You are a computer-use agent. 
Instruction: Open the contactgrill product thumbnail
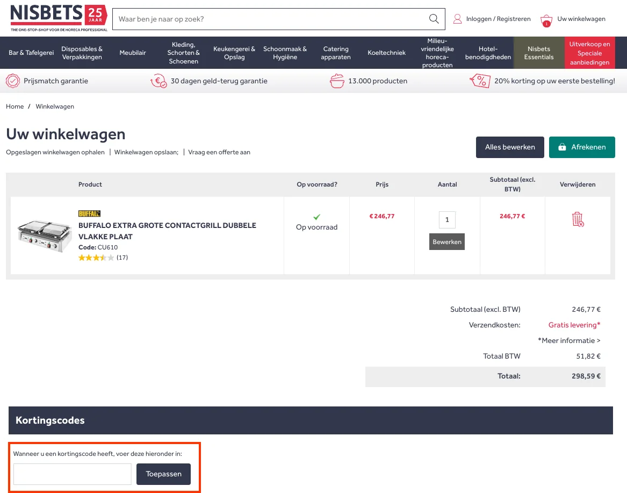tap(44, 235)
